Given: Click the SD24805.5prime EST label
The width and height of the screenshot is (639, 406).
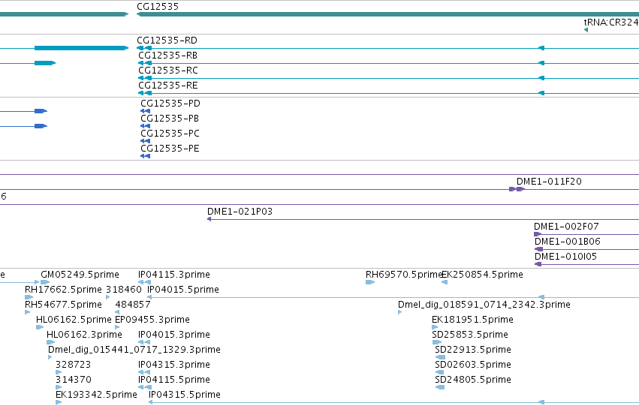Looking at the screenshot, I should click(x=473, y=380).
